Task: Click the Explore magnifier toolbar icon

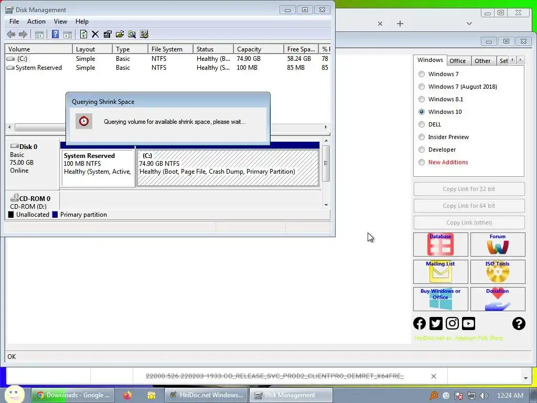Action: pyautogui.click(x=132, y=34)
